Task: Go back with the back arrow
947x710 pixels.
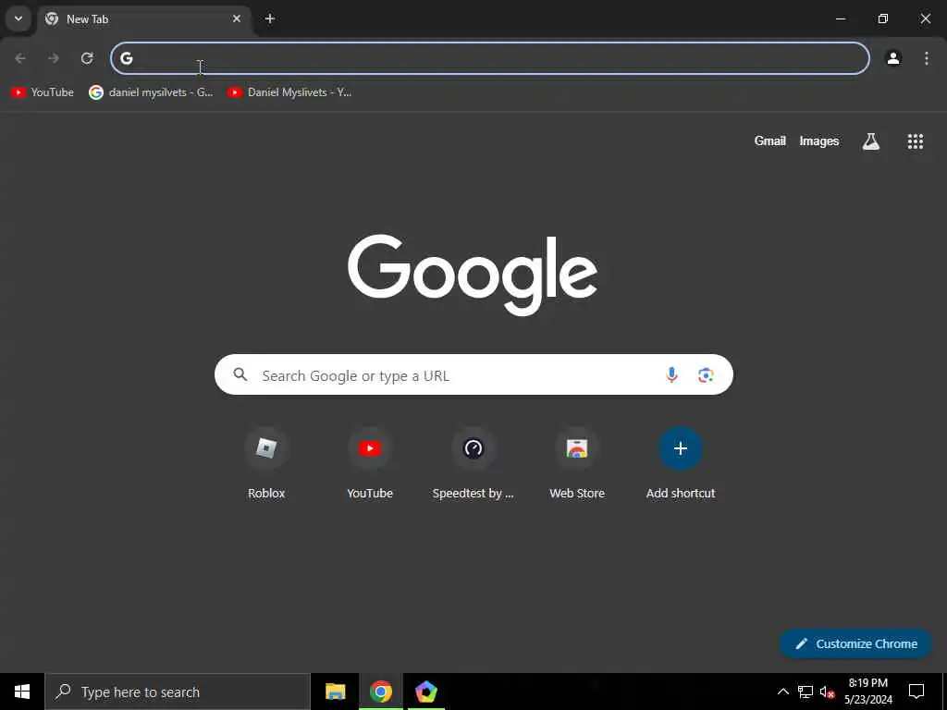Action: coord(20,58)
